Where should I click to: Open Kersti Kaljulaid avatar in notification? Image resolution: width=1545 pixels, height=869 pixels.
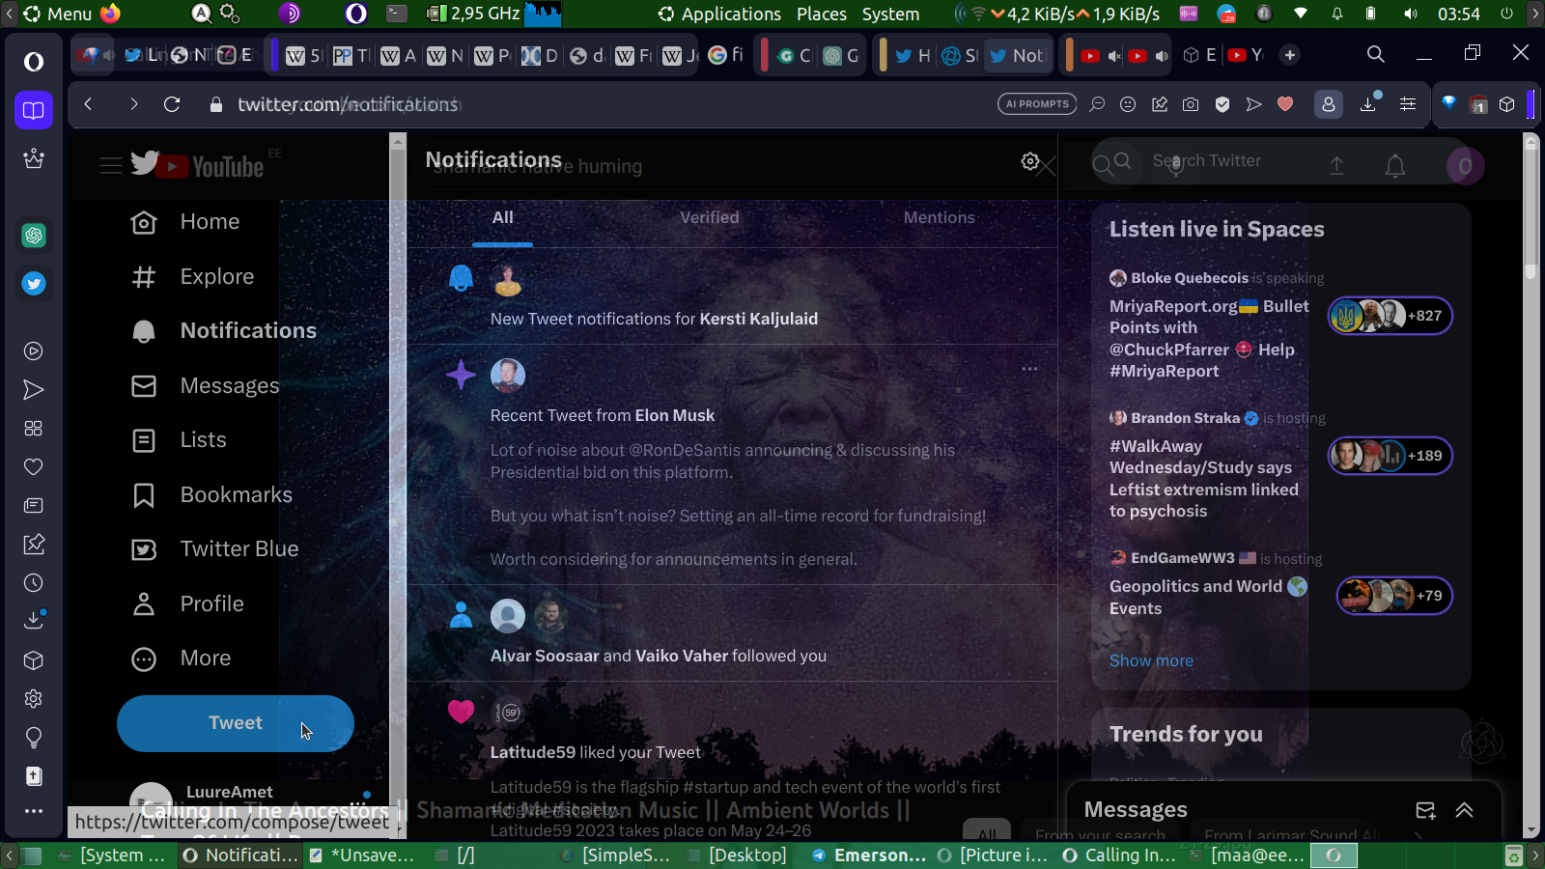tap(508, 280)
